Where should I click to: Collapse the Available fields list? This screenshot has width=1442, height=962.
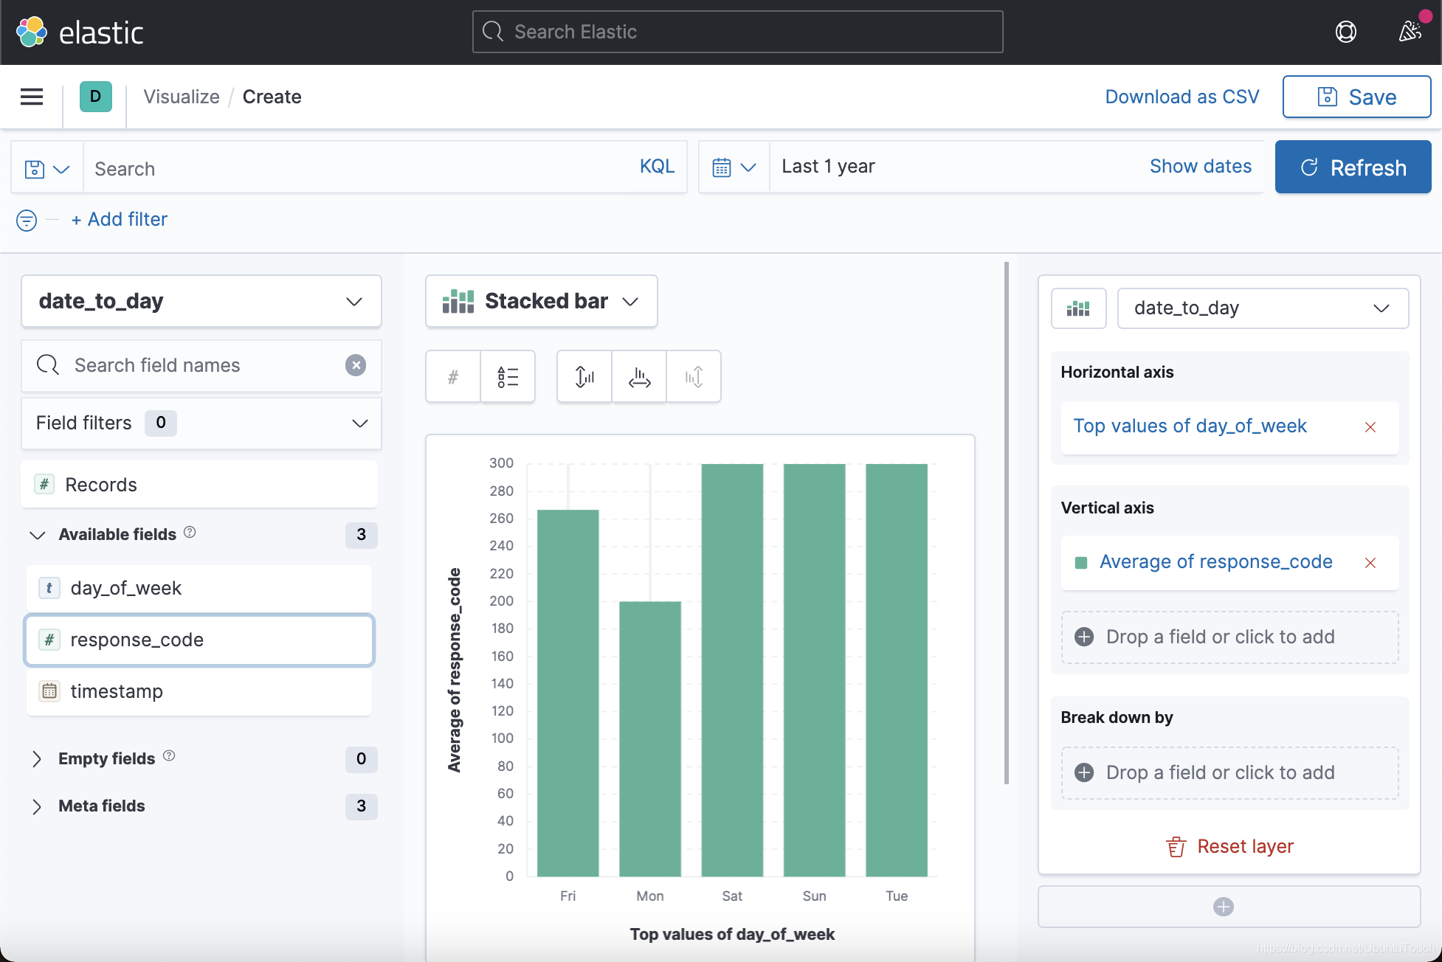(x=37, y=535)
